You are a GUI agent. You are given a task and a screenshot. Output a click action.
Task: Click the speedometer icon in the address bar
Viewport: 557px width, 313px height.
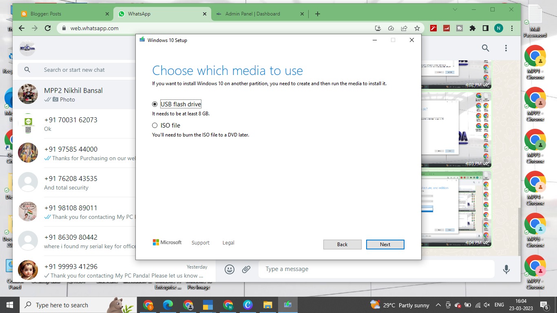pyautogui.click(x=391, y=28)
